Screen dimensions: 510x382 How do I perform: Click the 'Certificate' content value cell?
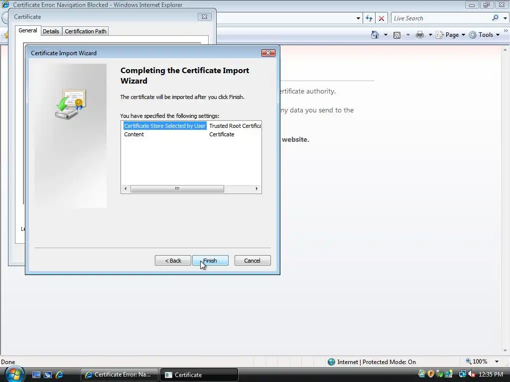222,134
